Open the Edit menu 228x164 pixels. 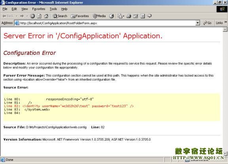(x=14, y=9)
